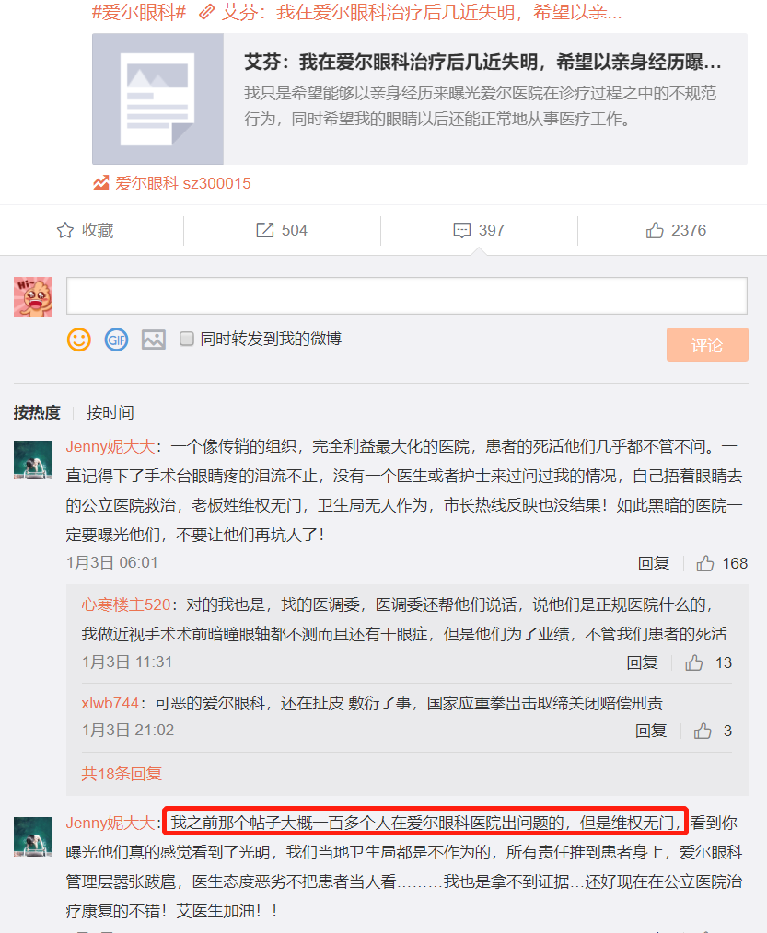Like 心寒楼主520's reply with 13 likes
Screen dimensions: 767x933
pyautogui.click(x=693, y=662)
